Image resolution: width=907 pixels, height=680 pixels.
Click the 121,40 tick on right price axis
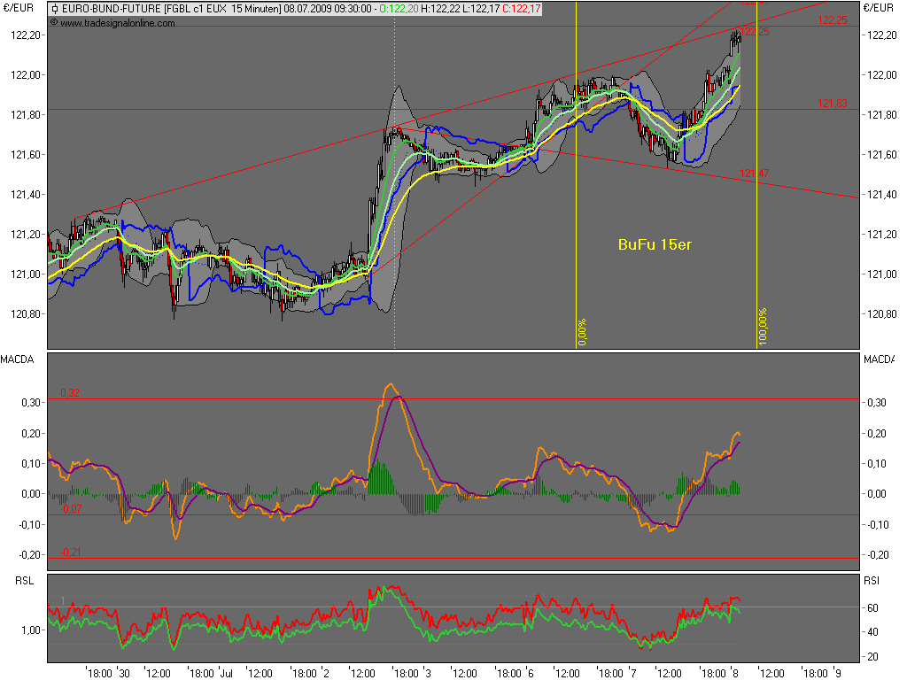882,195
